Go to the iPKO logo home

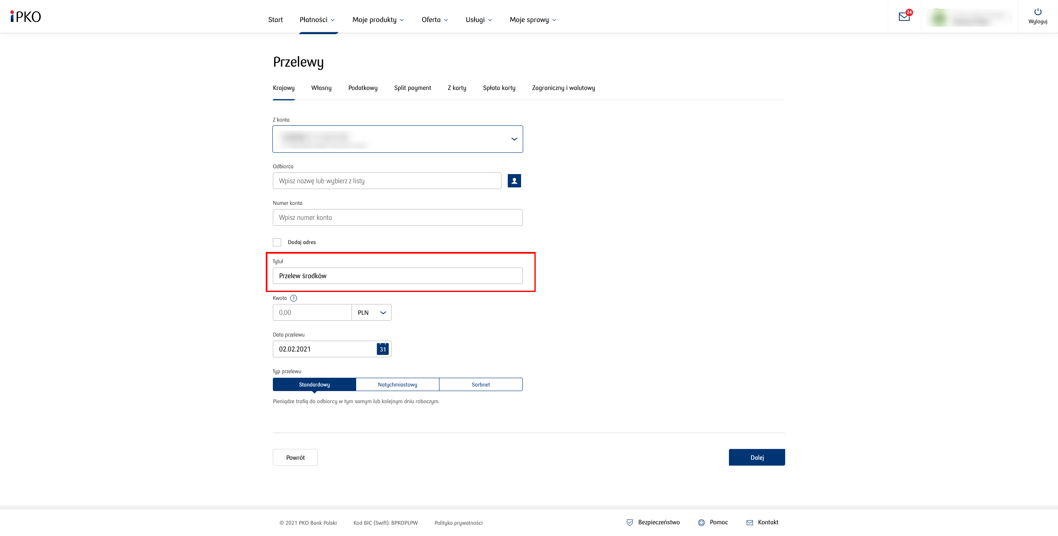(26, 17)
